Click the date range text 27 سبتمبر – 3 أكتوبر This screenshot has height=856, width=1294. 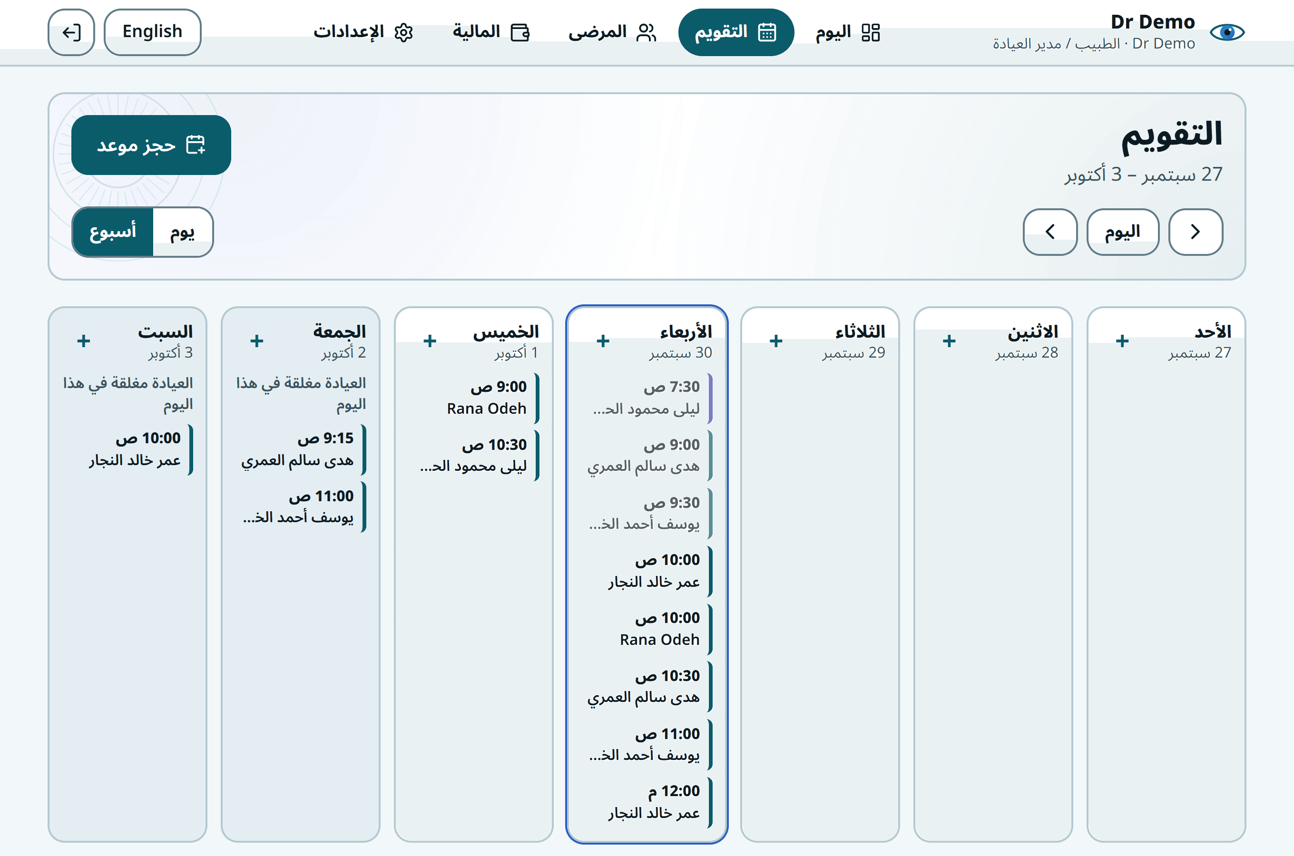coord(1143,174)
